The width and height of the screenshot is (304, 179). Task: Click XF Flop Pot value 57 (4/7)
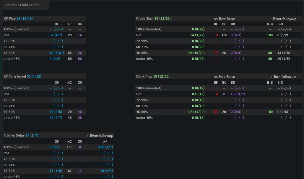[56, 35]
